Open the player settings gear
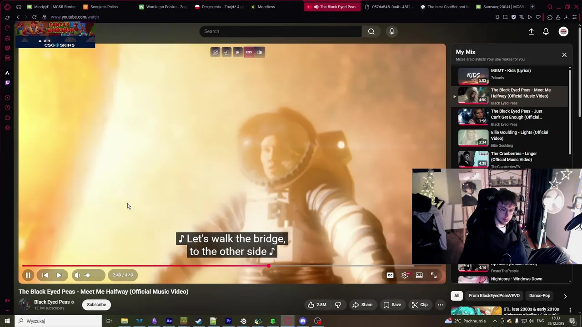Screen dimensions: 582x327 coord(405,275)
